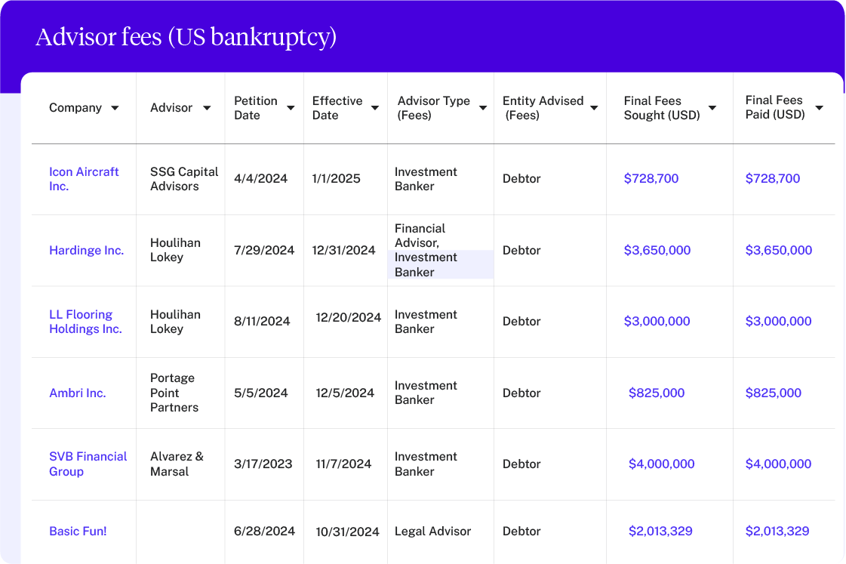This screenshot has height=564, width=846.
Task: Open the Basic Fun! company link
Action: [x=78, y=531]
